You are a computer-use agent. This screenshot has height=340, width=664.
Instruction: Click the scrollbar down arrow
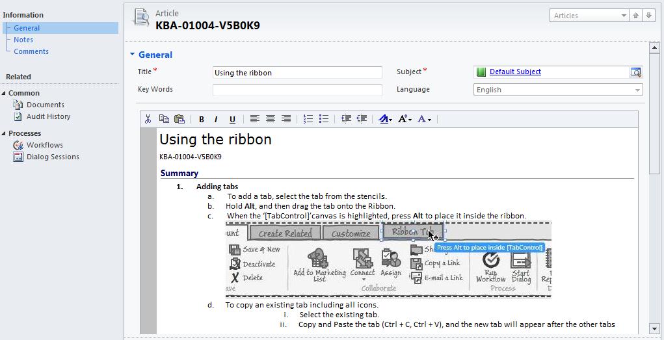[654, 328]
